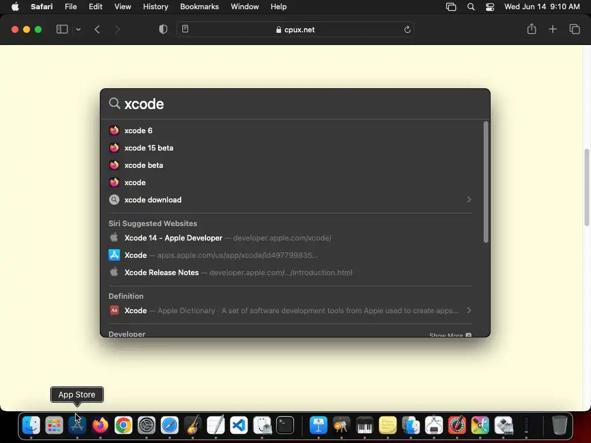Select the 'xcode 6' search suggestion
Image resolution: width=591 pixels, height=443 pixels.
(x=290, y=130)
